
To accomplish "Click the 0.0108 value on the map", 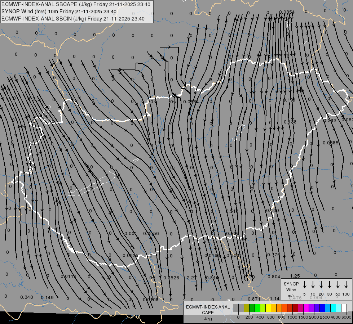I will pyautogui.click(x=151, y=300).
